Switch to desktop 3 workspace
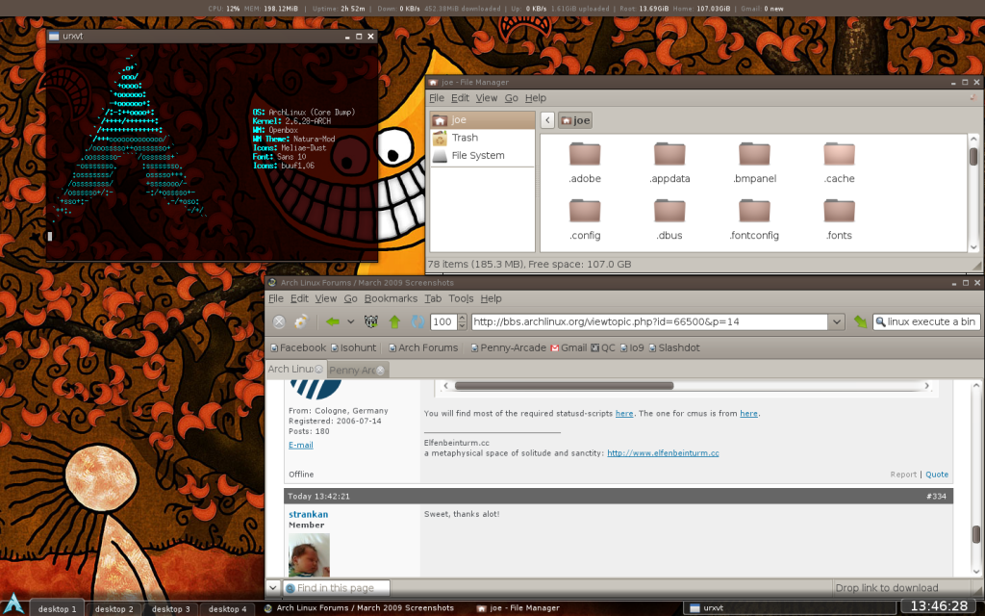The width and height of the screenshot is (985, 616). [x=170, y=608]
